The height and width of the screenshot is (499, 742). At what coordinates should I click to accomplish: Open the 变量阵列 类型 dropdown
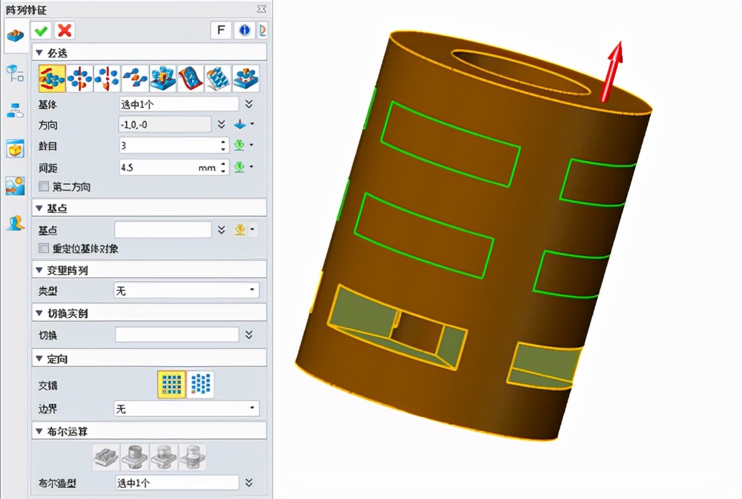186,290
